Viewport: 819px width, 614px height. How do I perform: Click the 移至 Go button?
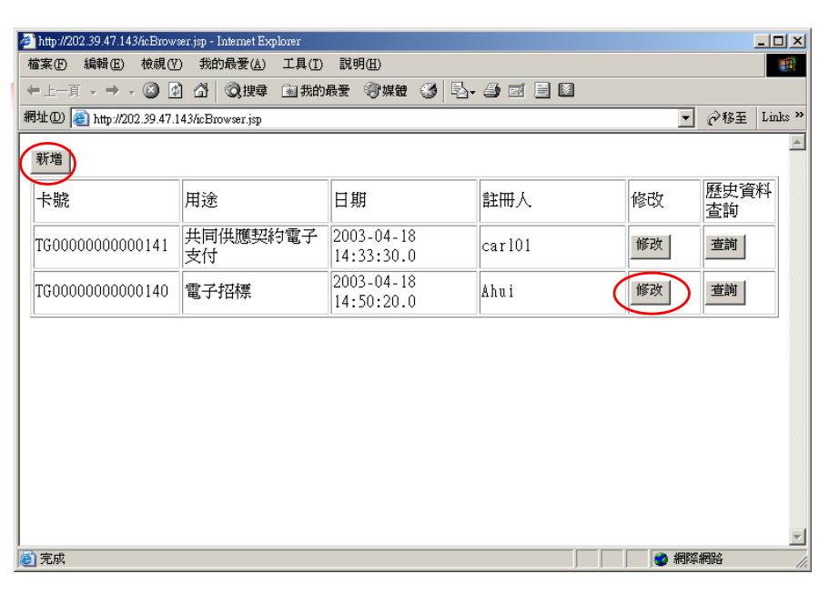(726, 118)
